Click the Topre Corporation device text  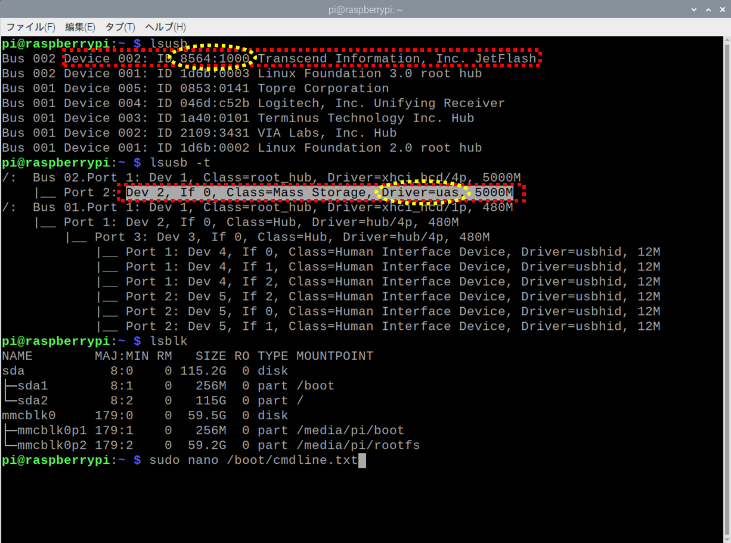pyautogui.click(x=323, y=88)
